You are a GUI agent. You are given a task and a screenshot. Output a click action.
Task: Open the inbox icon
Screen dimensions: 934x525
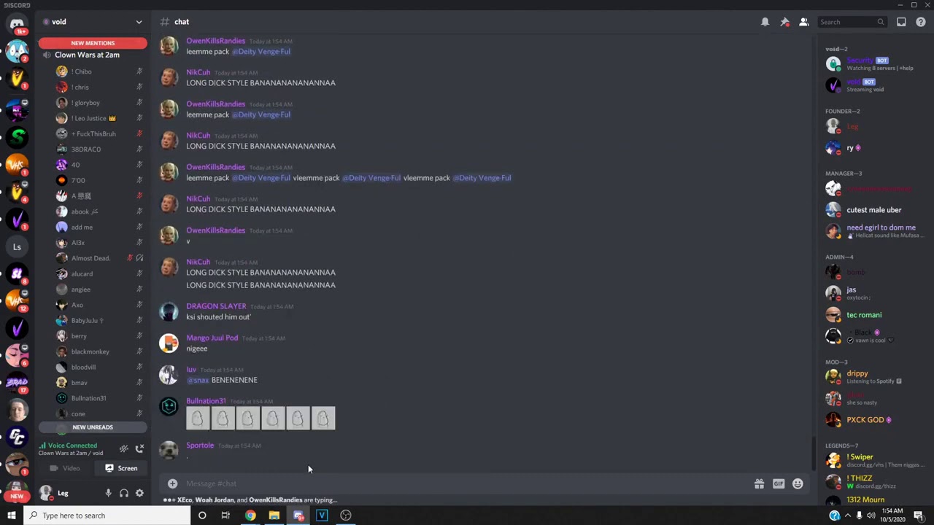tap(901, 22)
